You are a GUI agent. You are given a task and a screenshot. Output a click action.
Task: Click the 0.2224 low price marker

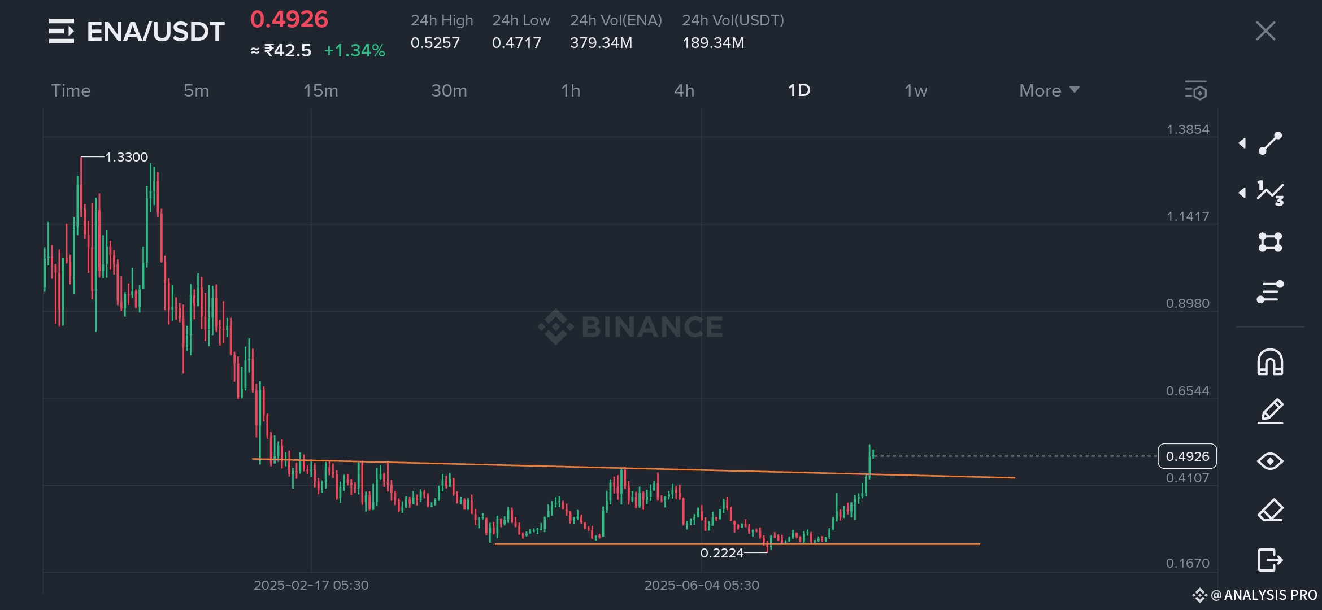722,553
